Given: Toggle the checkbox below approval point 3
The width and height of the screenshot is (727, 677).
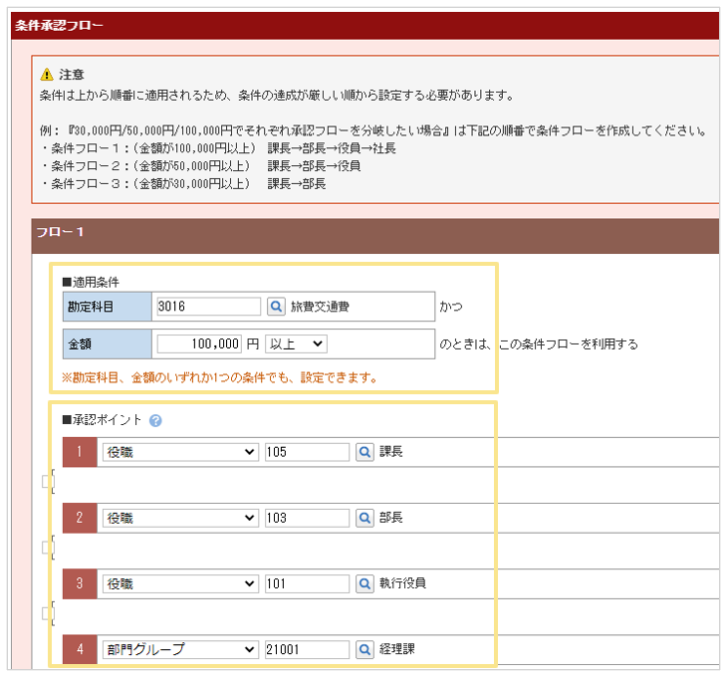Looking at the screenshot, I should pyautogui.click(x=46, y=613).
